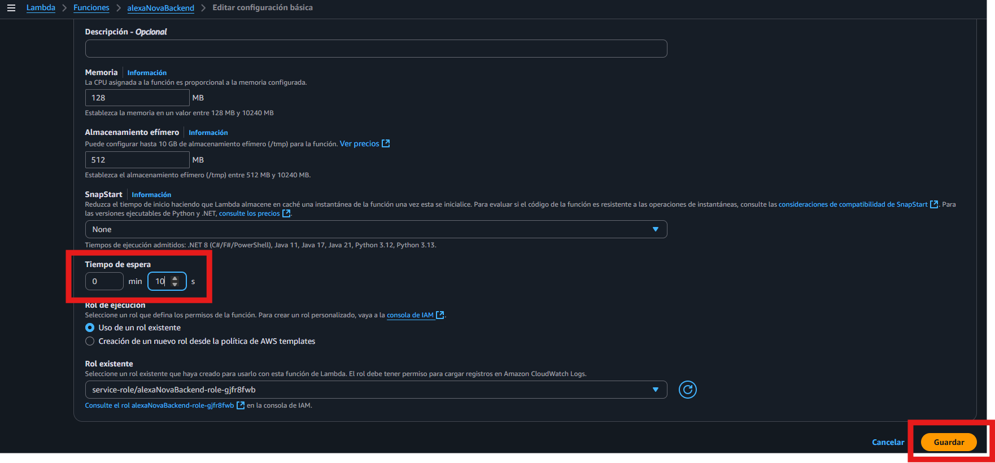Screen dimensions: 995x463
Task: Click the timeout minutes field
Action: 104,281
